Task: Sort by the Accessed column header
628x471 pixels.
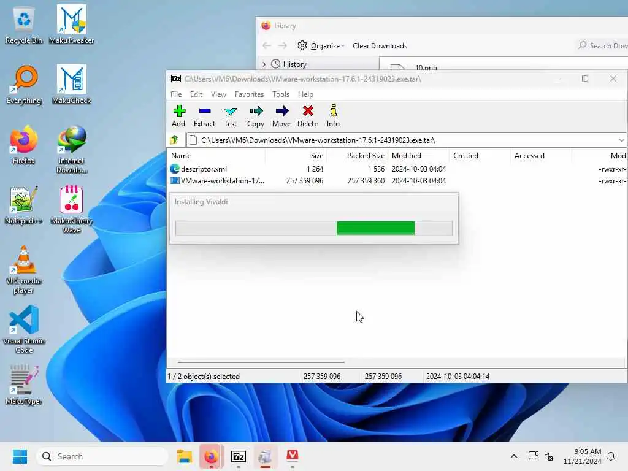Action: click(x=541, y=155)
